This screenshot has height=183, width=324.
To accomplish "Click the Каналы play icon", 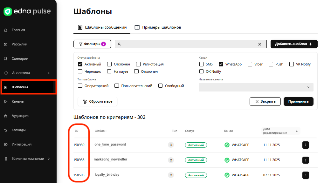I will click(x=6, y=102).
